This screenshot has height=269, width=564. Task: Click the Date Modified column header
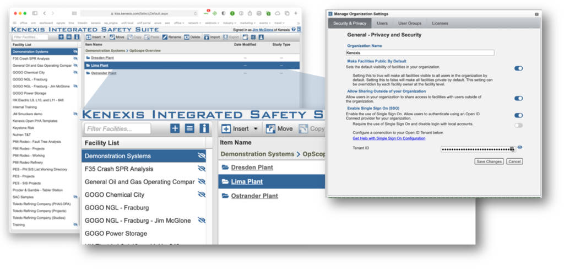coord(245,45)
